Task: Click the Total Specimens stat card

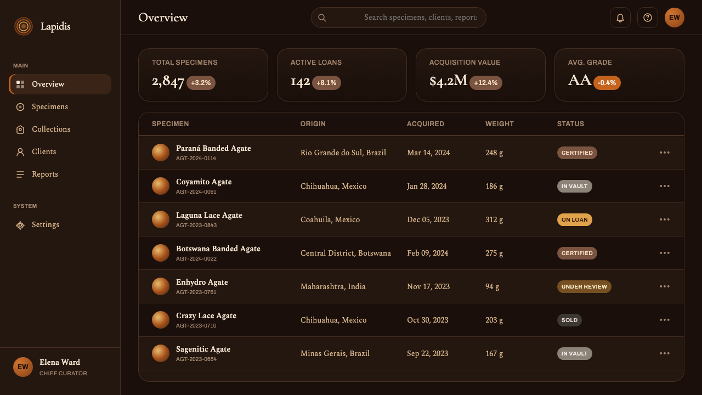Action: click(x=203, y=75)
